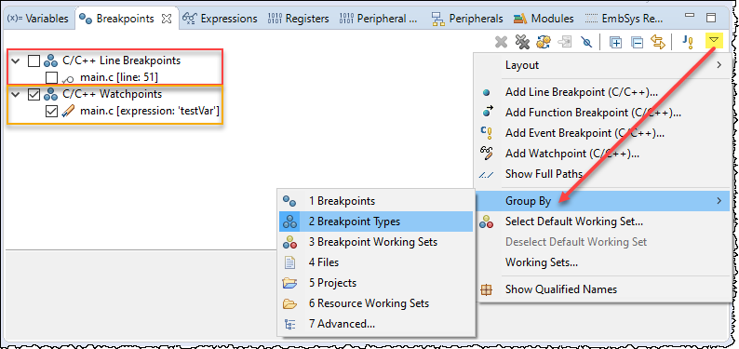
Task: Click Show Breakpoints for Selected Target gear icon
Action: coord(544,43)
